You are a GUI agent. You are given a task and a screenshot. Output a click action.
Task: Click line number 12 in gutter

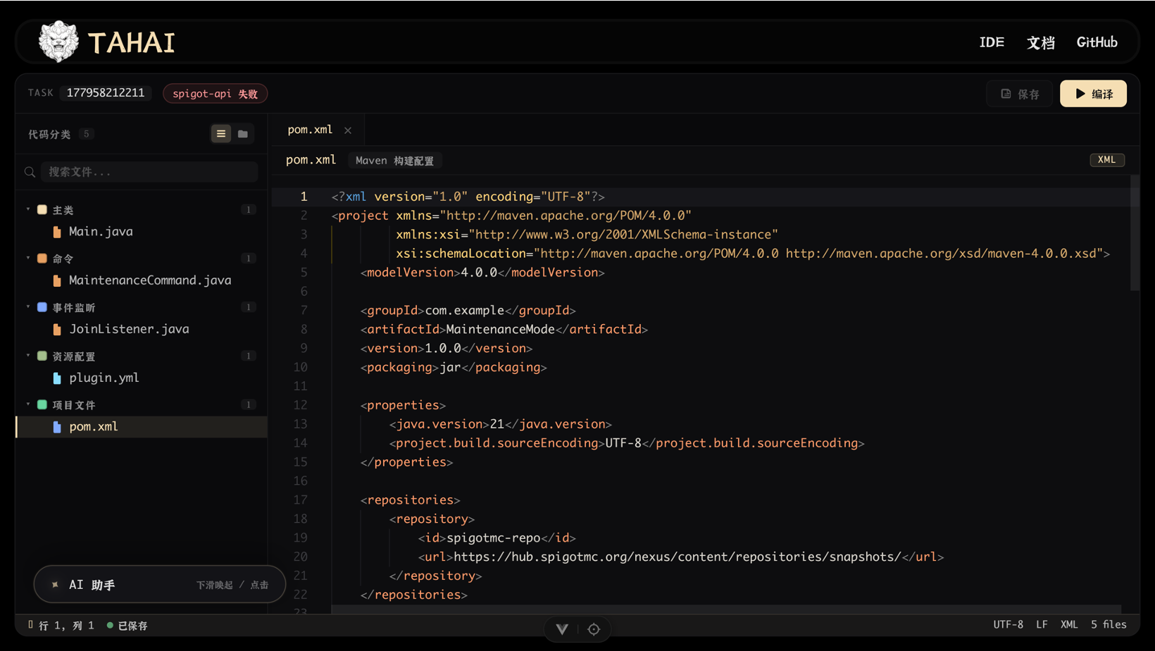(300, 405)
